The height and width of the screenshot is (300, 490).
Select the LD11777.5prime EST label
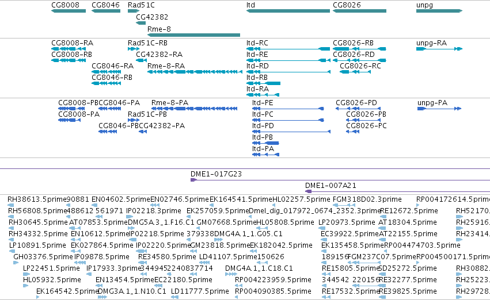click(200, 291)
